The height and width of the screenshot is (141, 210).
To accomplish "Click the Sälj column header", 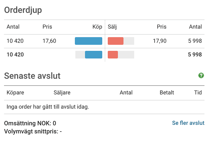I will click(x=112, y=27).
